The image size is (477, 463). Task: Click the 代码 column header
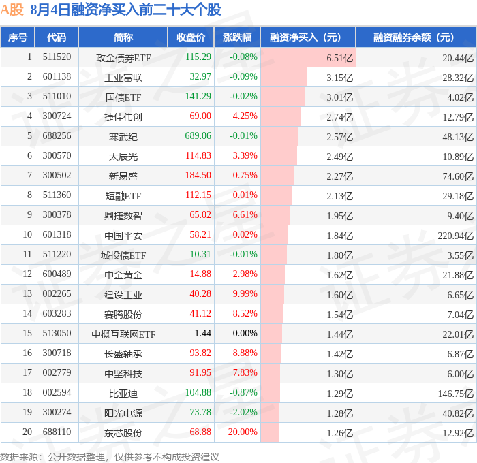tap(57, 37)
